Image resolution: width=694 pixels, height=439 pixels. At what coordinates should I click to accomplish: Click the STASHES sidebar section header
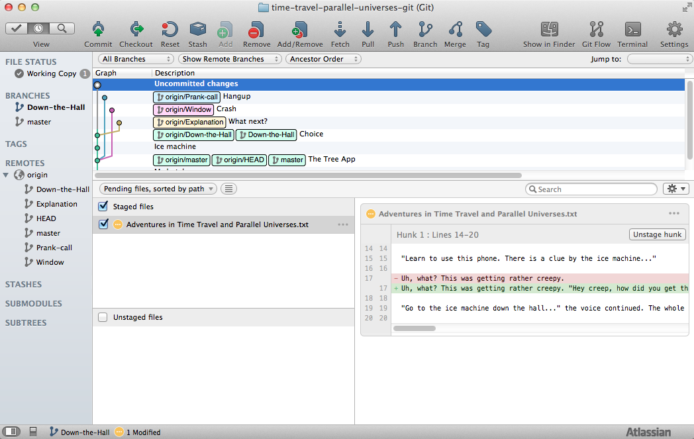23,284
